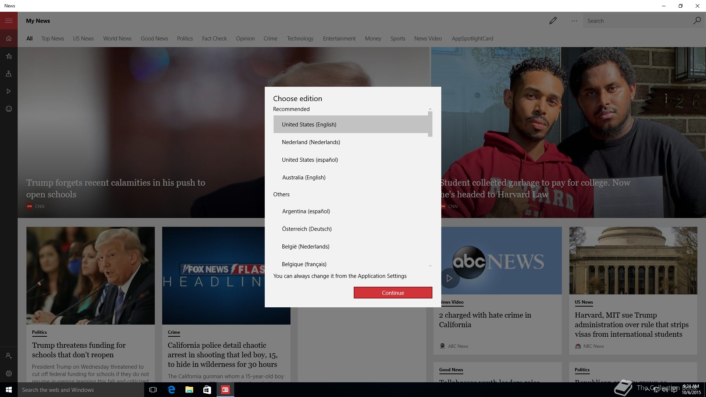The height and width of the screenshot is (397, 706).
Task: Open the hamburger navigation menu
Action: 9,21
